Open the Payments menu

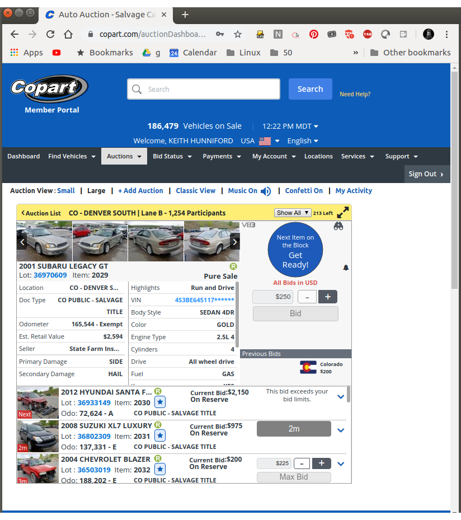click(222, 156)
